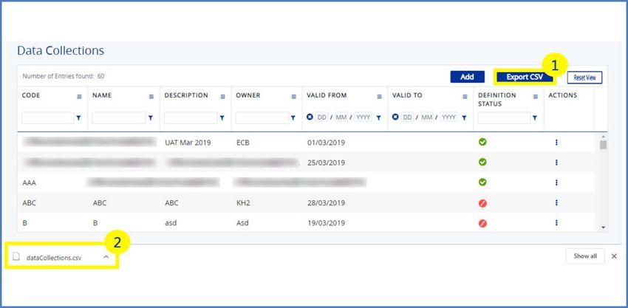Viewport: 628px width, 308px height.
Task: Click the DD field in VALID FROM filter
Action: (x=322, y=117)
